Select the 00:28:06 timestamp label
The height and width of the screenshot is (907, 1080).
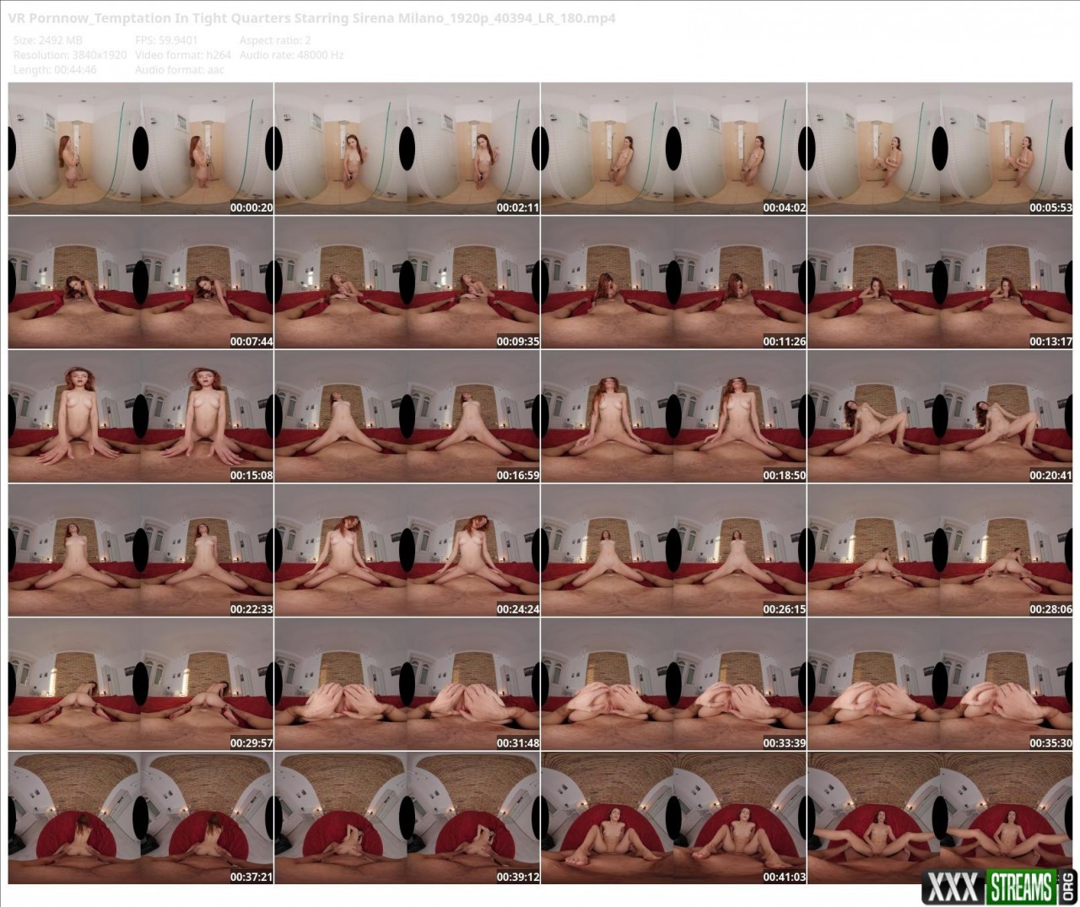(1050, 609)
